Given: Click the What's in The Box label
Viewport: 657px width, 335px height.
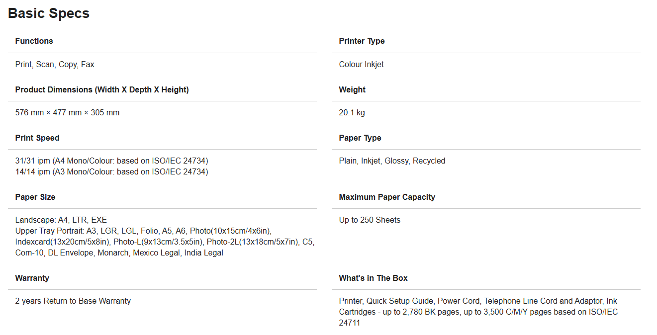Looking at the screenshot, I should (373, 278).
